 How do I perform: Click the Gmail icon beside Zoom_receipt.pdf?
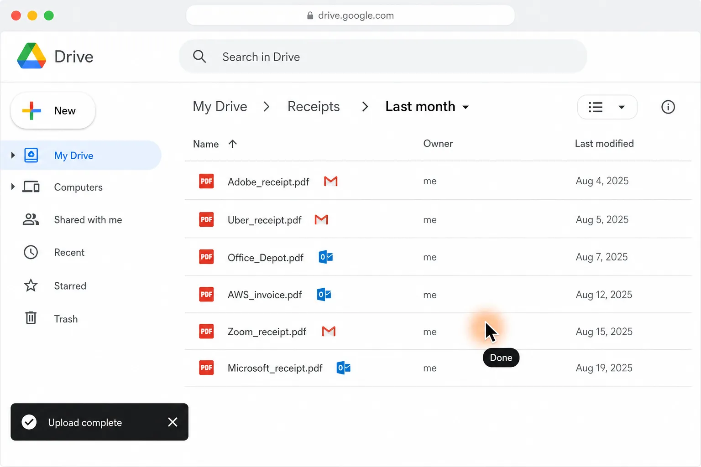coord(329,332)
